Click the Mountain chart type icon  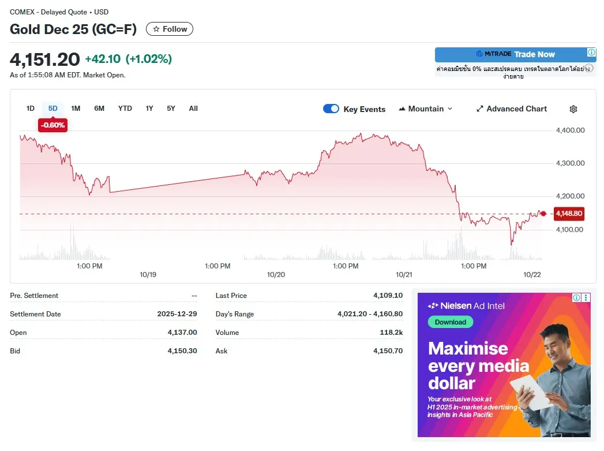(402, 109)
